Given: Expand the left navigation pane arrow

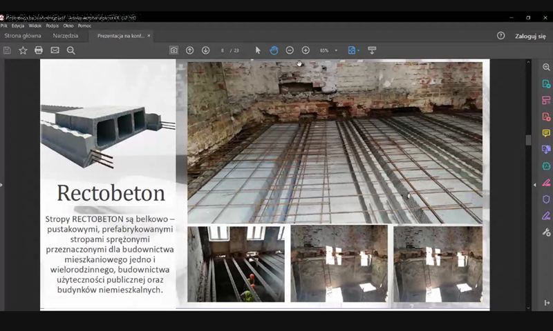Looking at the screenshot, I should (1, 185).
